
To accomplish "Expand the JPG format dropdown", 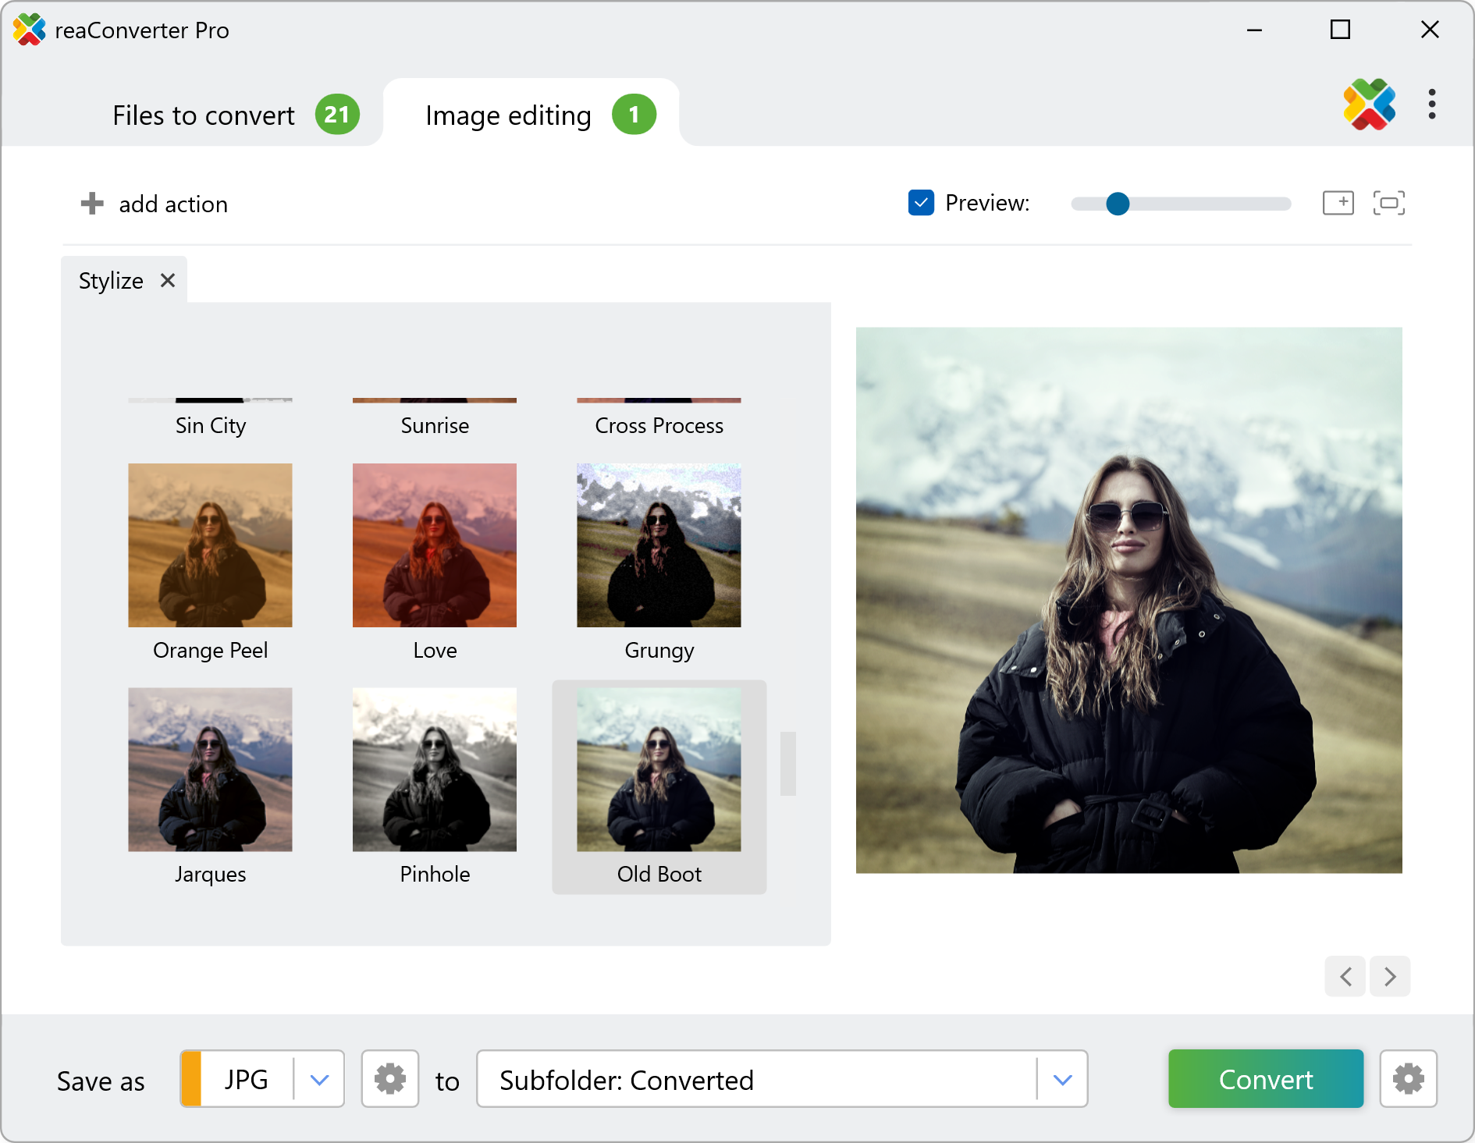I will [319, 1079].
